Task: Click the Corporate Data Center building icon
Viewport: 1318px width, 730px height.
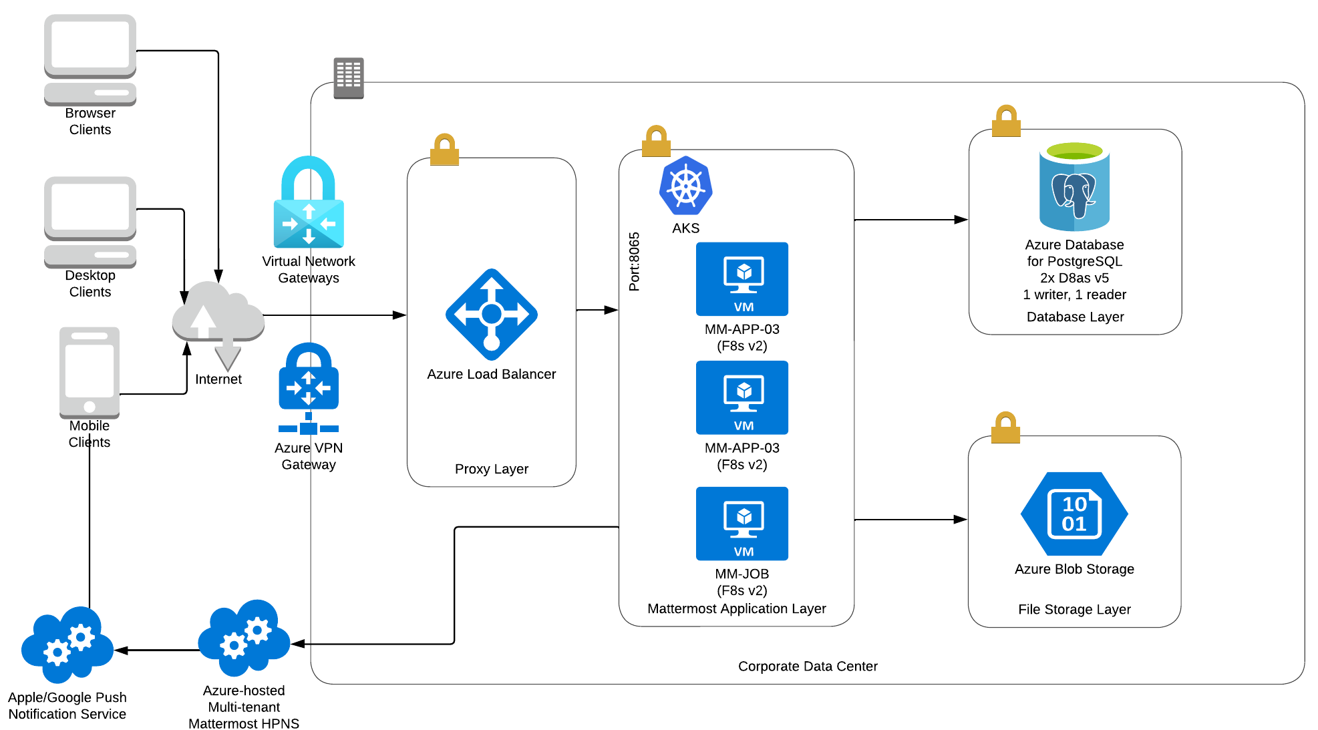Action: [x=349, y=77]
